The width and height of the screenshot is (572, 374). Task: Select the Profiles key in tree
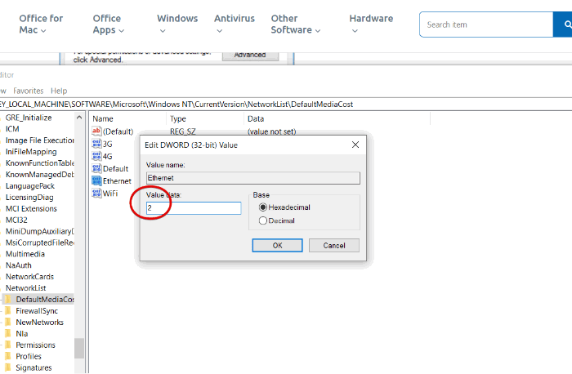pyautogui.click(x=29, y=356)
